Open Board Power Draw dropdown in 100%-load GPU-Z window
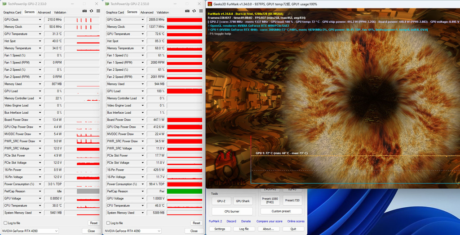 pyautogui.click(x=142, y=120)
